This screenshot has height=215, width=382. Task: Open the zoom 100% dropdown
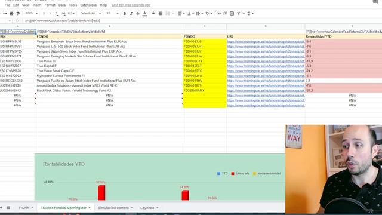(x=32, y=13)
